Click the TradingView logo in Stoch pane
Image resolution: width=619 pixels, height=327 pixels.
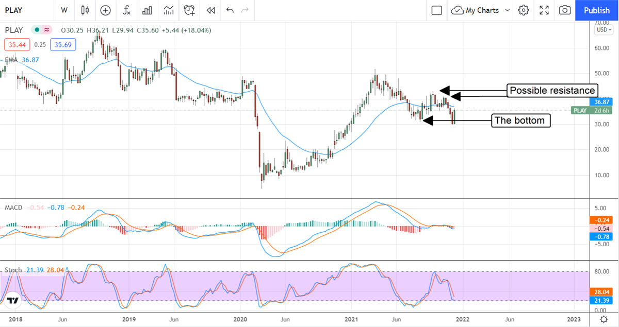pos(13,300)
